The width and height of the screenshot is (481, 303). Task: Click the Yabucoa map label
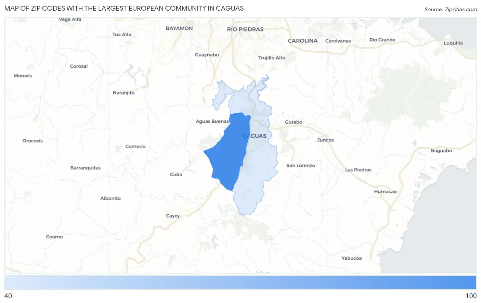(351, 258)
